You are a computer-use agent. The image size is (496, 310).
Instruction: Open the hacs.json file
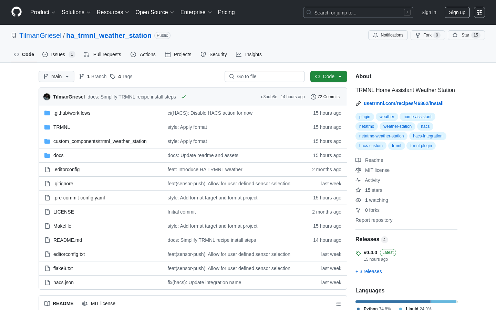(x=63, y=282)
